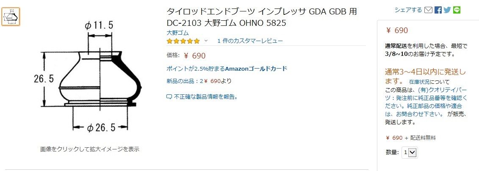Share product on Twitter bird icon

click(x=447, y=10)
